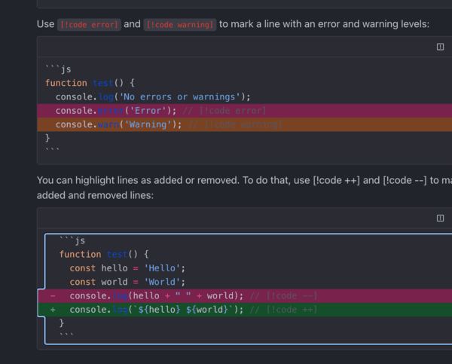Click the ```js opening fence in the first block

pyautogui.click(x=58, y=69)
